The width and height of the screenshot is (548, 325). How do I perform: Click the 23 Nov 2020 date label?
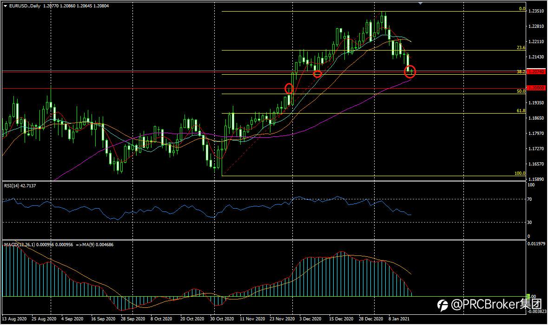click(x=282, y=319)
